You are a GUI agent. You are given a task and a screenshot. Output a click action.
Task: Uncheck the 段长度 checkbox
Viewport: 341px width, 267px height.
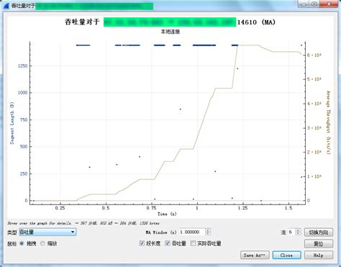[142, 243]
